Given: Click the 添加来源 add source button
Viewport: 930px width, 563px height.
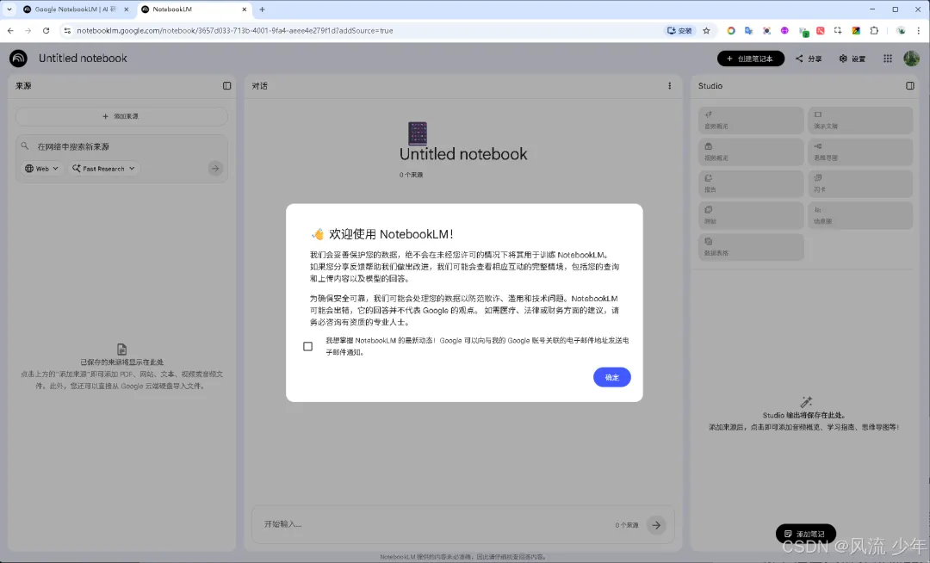Looking at the screenshot, I should pos(121,117).
